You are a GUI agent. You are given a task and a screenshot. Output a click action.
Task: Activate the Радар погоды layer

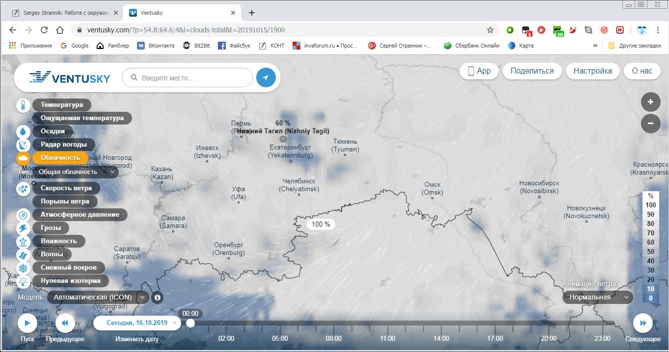click(64, 145)
